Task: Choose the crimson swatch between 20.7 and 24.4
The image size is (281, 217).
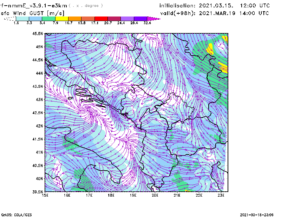Action: (x=114, y=19)
